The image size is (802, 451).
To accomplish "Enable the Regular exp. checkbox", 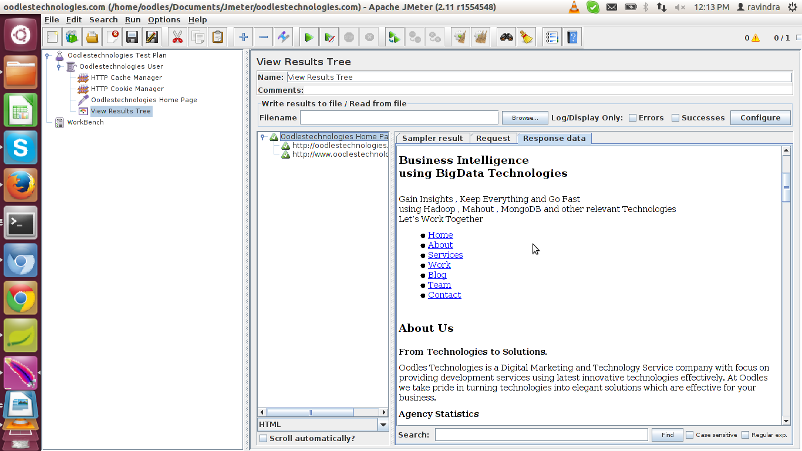I will 745,435.
